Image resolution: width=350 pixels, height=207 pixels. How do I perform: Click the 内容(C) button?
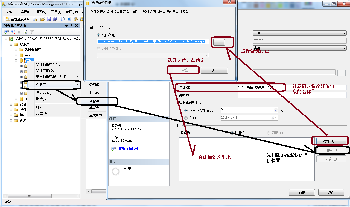point(331,159)
